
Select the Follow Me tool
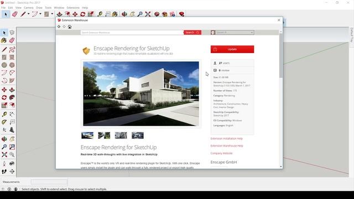coord(12,97)
